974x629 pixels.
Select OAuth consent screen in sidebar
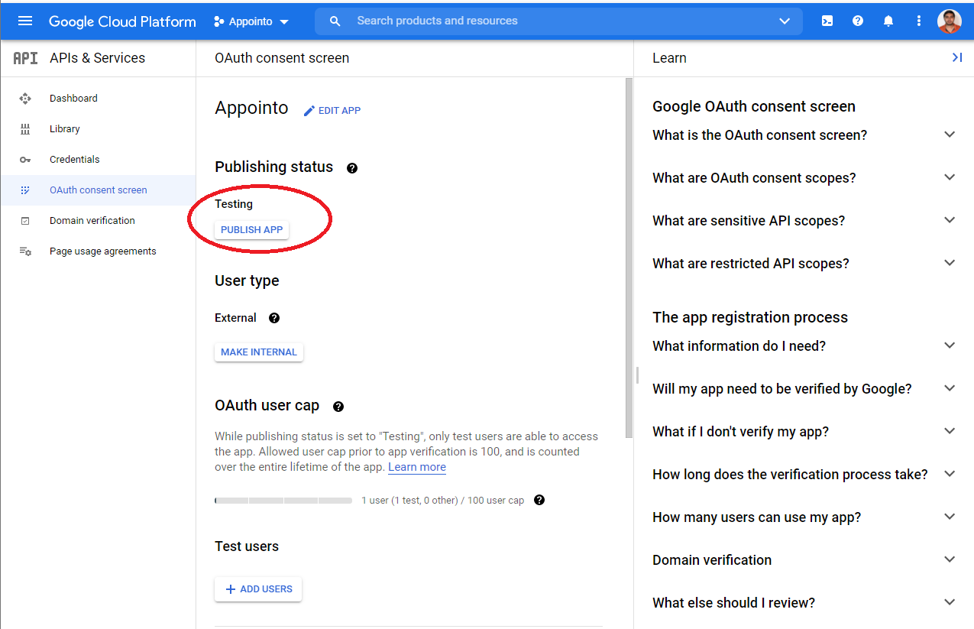coord(98,190)
